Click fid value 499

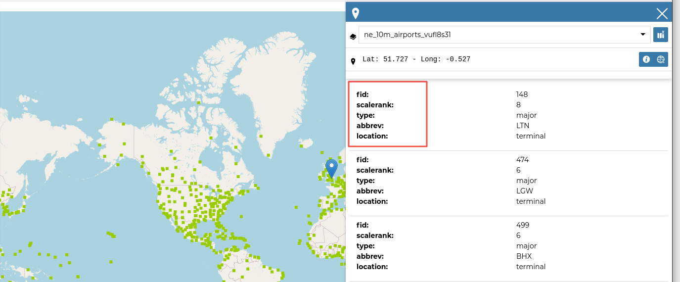click(522, 225)
